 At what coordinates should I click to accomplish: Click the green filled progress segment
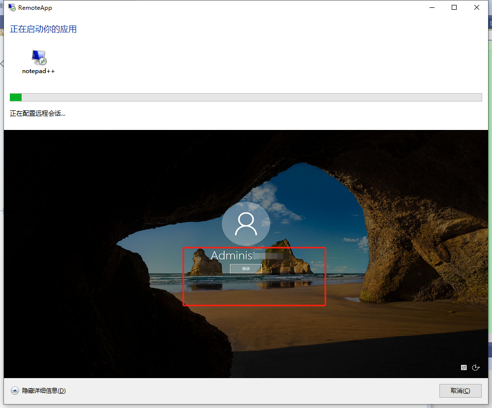16,97
